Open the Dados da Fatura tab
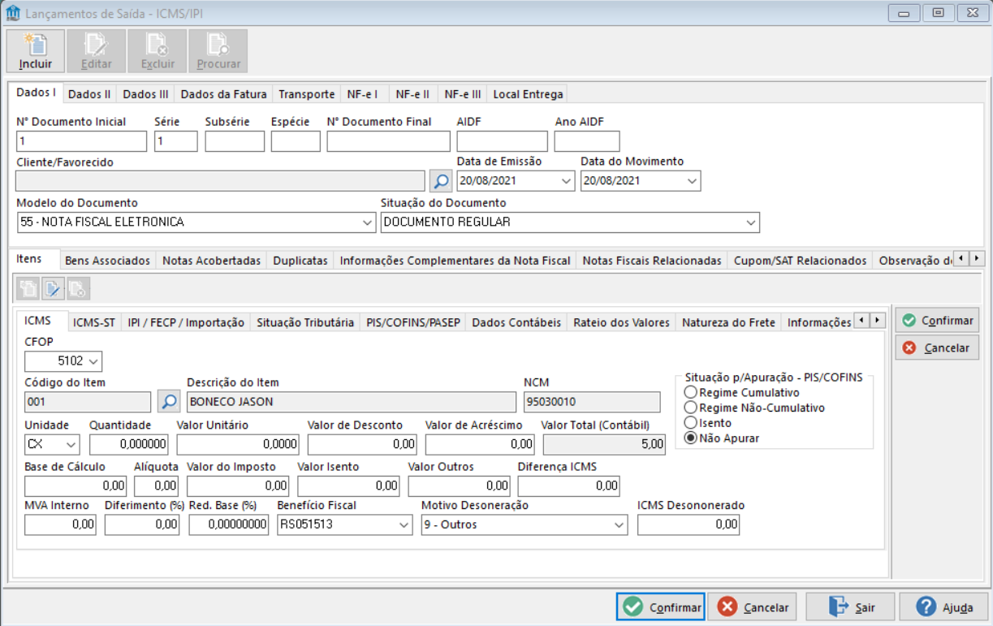This screenshot has width=993, height=626. click(x=223, y=94)
